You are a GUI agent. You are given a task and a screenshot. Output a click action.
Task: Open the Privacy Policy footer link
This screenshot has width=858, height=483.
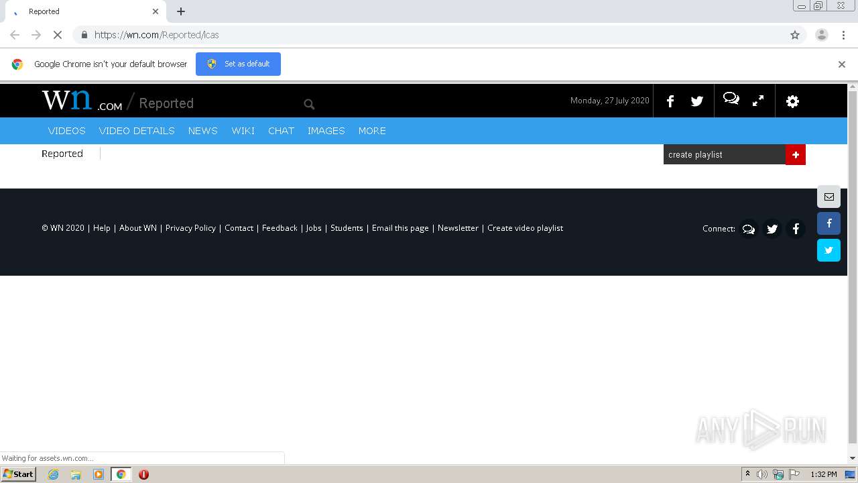[x=191, y=228]
